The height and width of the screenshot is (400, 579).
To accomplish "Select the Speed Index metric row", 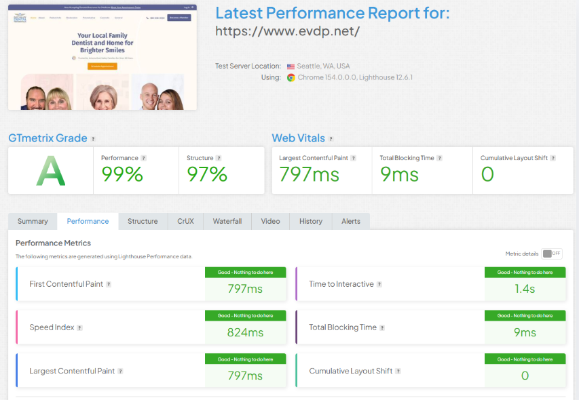I will point(151,327).
